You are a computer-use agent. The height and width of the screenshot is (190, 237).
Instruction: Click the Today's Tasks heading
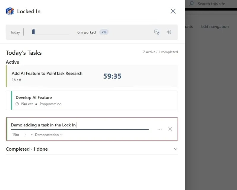(x=24, y=53)
